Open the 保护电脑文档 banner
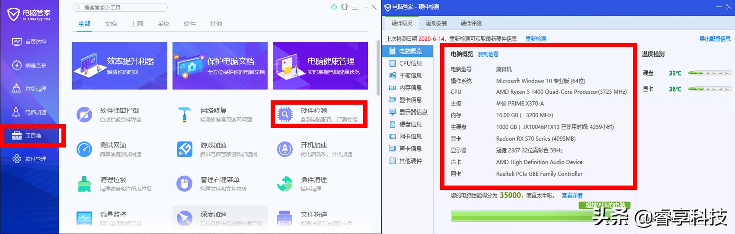This screenshot has width=735, height=234. click(x=220, y=66)
